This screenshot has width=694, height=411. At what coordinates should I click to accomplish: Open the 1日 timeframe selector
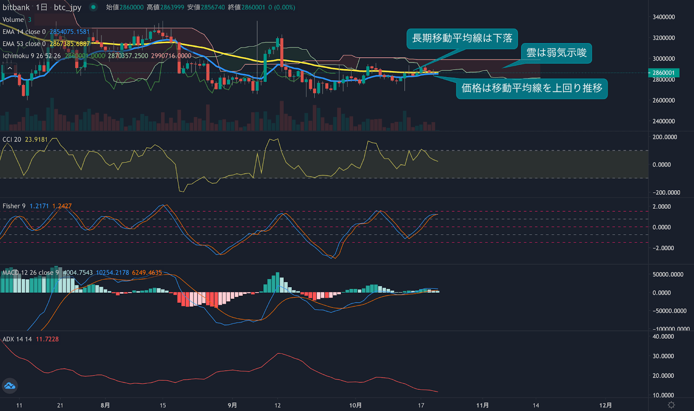44,7
